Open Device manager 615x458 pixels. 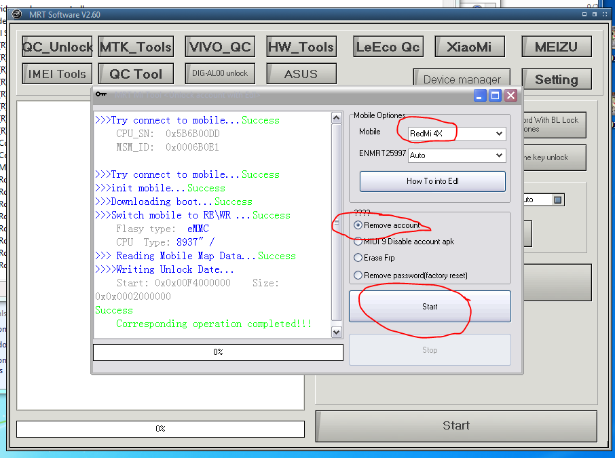click(x=462, y=77)
